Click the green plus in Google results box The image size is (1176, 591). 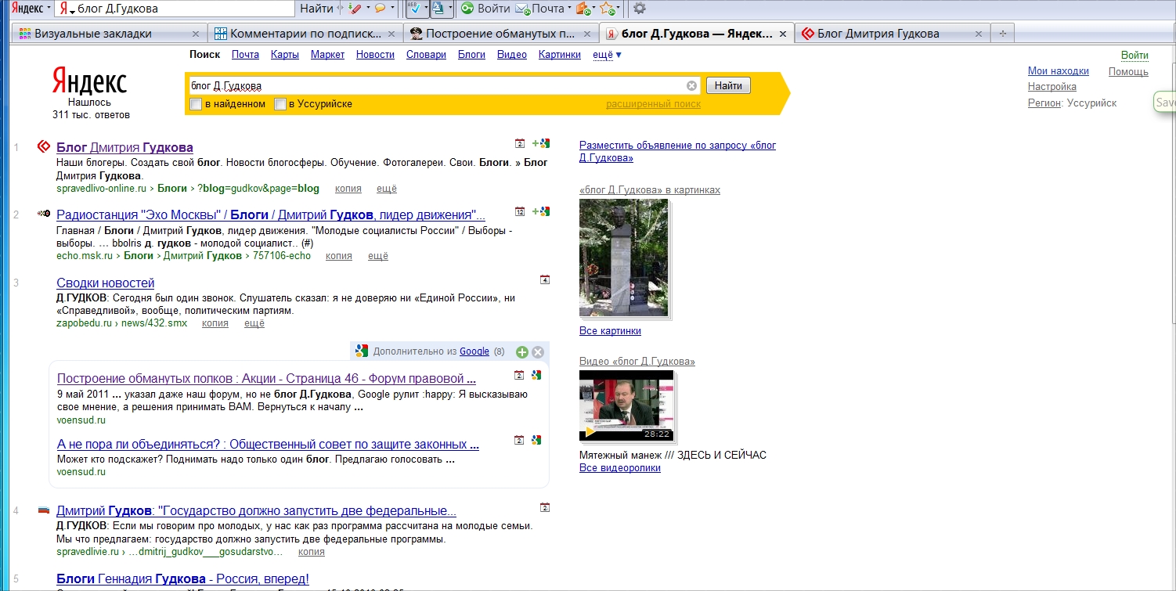tap(522, 352)
